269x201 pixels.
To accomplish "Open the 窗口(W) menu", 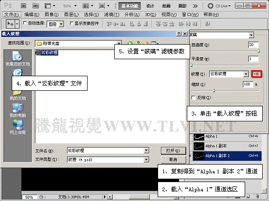I will (190, 15).
